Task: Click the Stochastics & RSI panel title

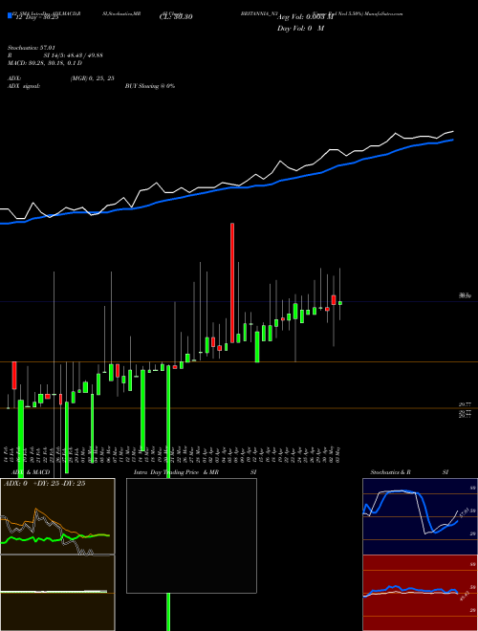Action: pos(409,472)
